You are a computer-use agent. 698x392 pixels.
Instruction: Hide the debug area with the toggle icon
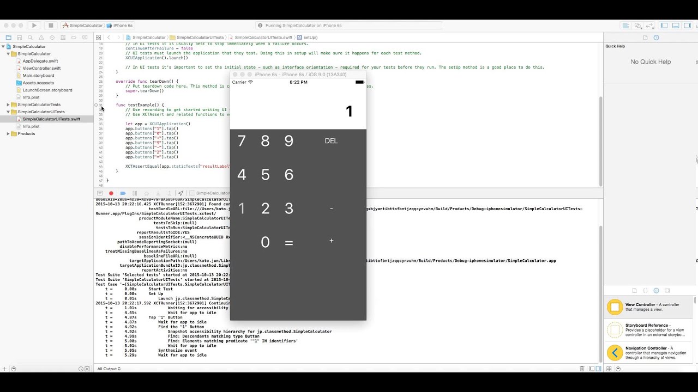(x=100, y=193)
